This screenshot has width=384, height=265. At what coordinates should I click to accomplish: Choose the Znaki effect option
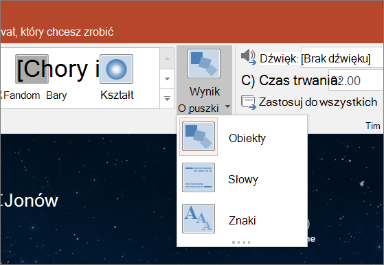click(242, 219)
